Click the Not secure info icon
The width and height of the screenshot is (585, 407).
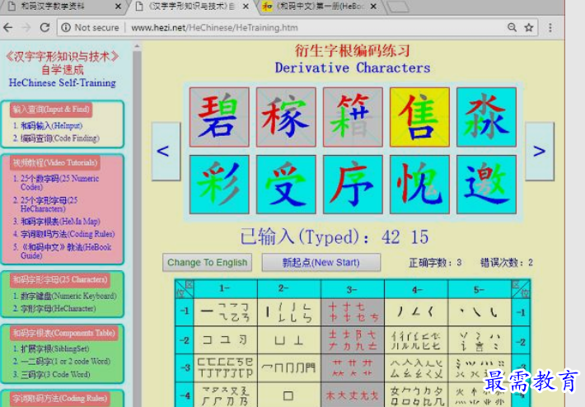[66, 27]
